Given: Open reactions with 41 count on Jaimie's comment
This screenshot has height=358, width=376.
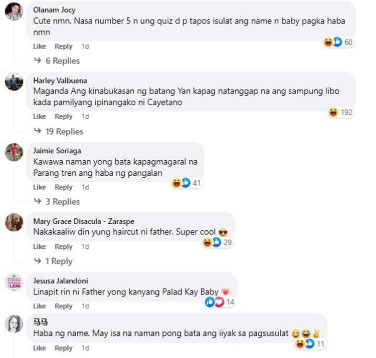Looking at the screenshot, I should (186, 183).
